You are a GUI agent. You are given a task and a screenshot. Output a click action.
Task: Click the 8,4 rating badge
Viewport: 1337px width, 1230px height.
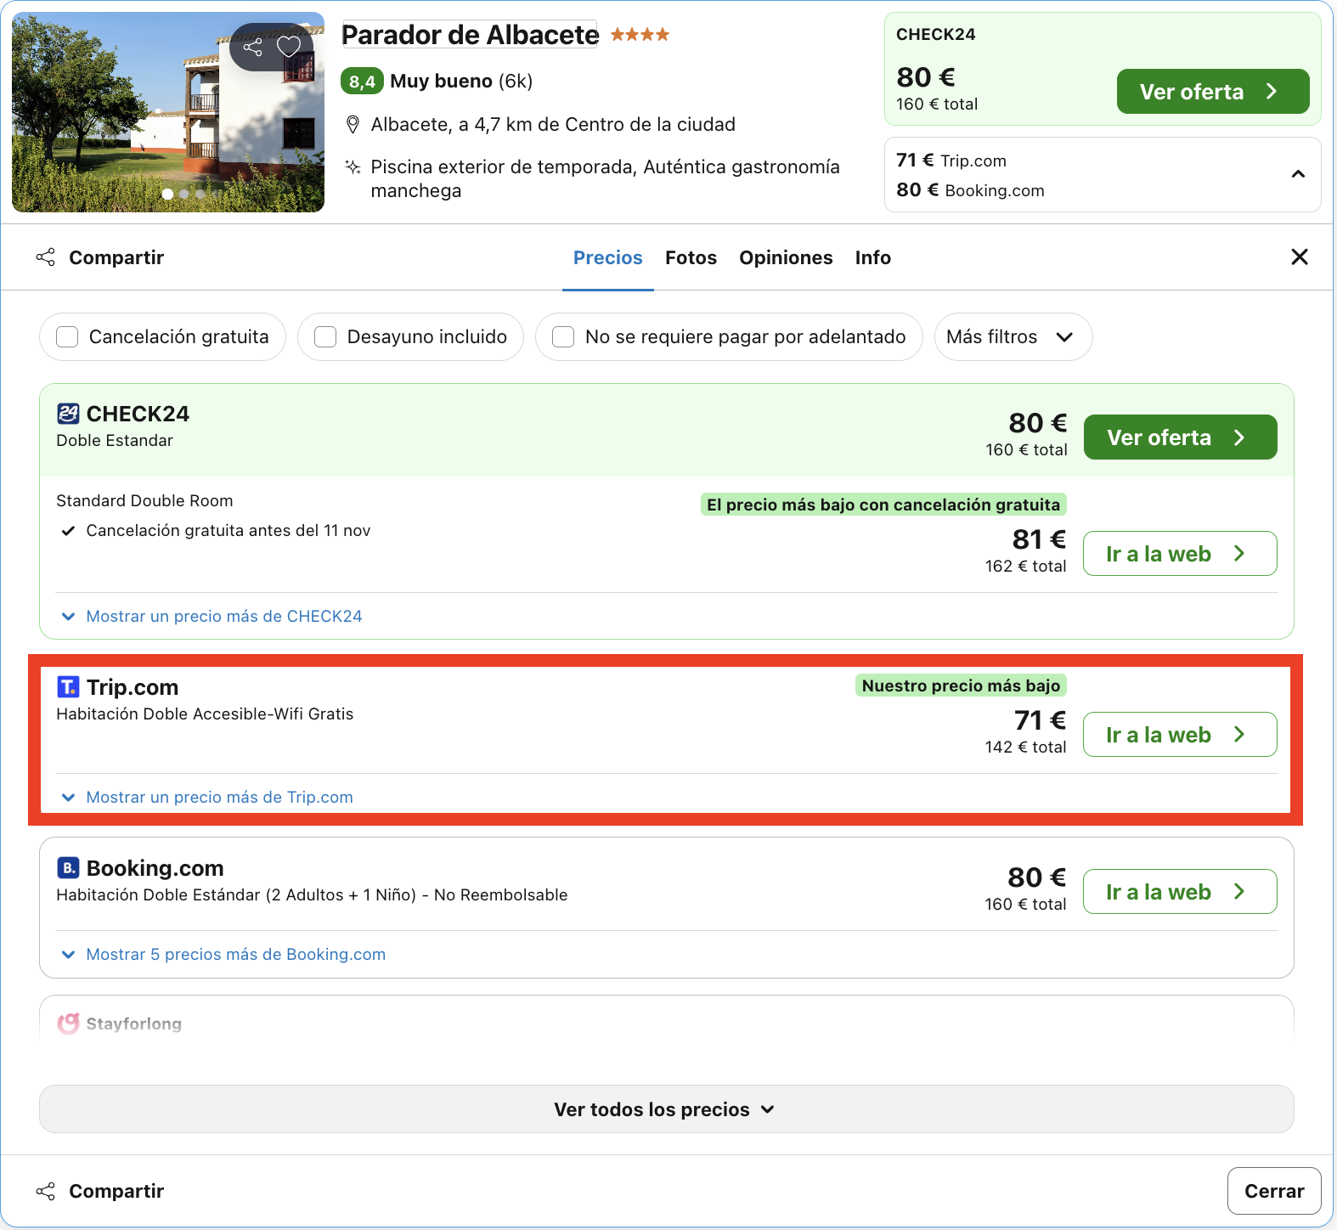click(x=362, y=82)
